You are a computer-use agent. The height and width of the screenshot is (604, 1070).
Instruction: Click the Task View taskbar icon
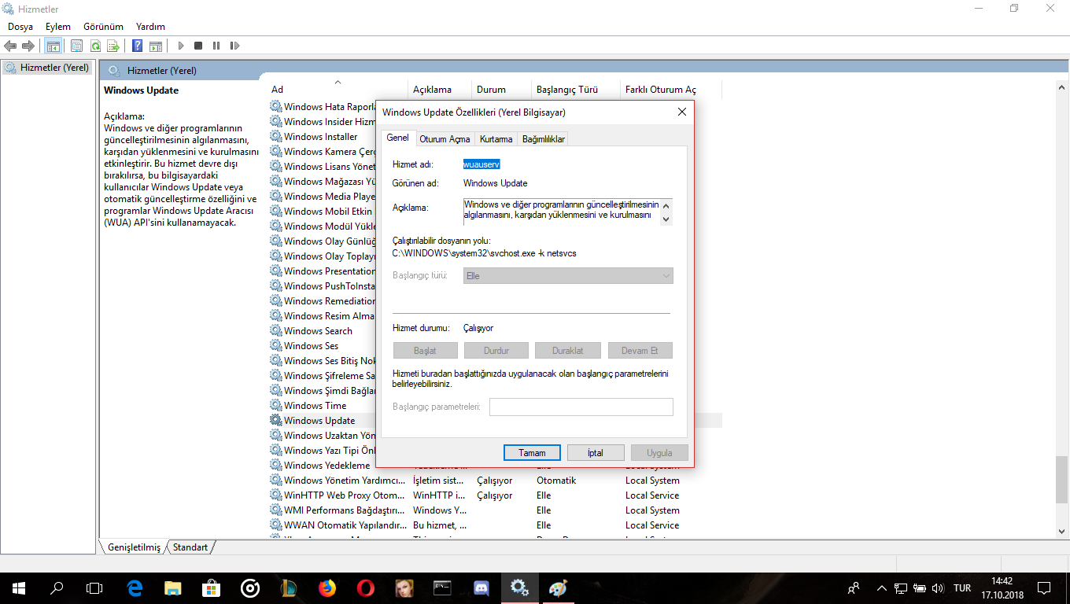click(94, 587)
